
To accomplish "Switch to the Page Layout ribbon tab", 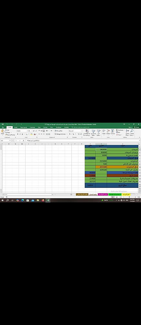I will tap(24, 127).
